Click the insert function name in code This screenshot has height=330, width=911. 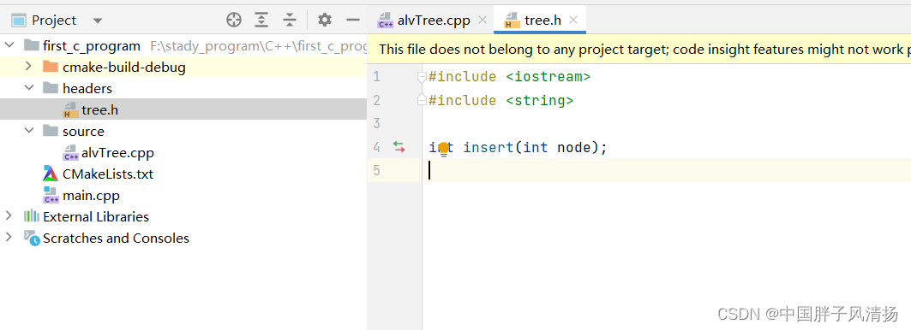[x=488, y=147]
